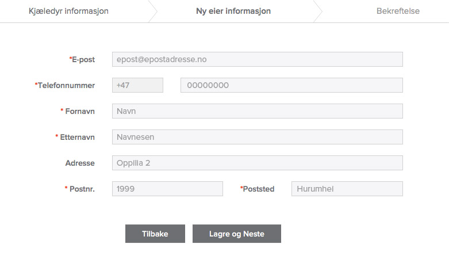This screenshot has width=449, height=267.
Task: Select the Adresse input field
Action: pos(257,163)
